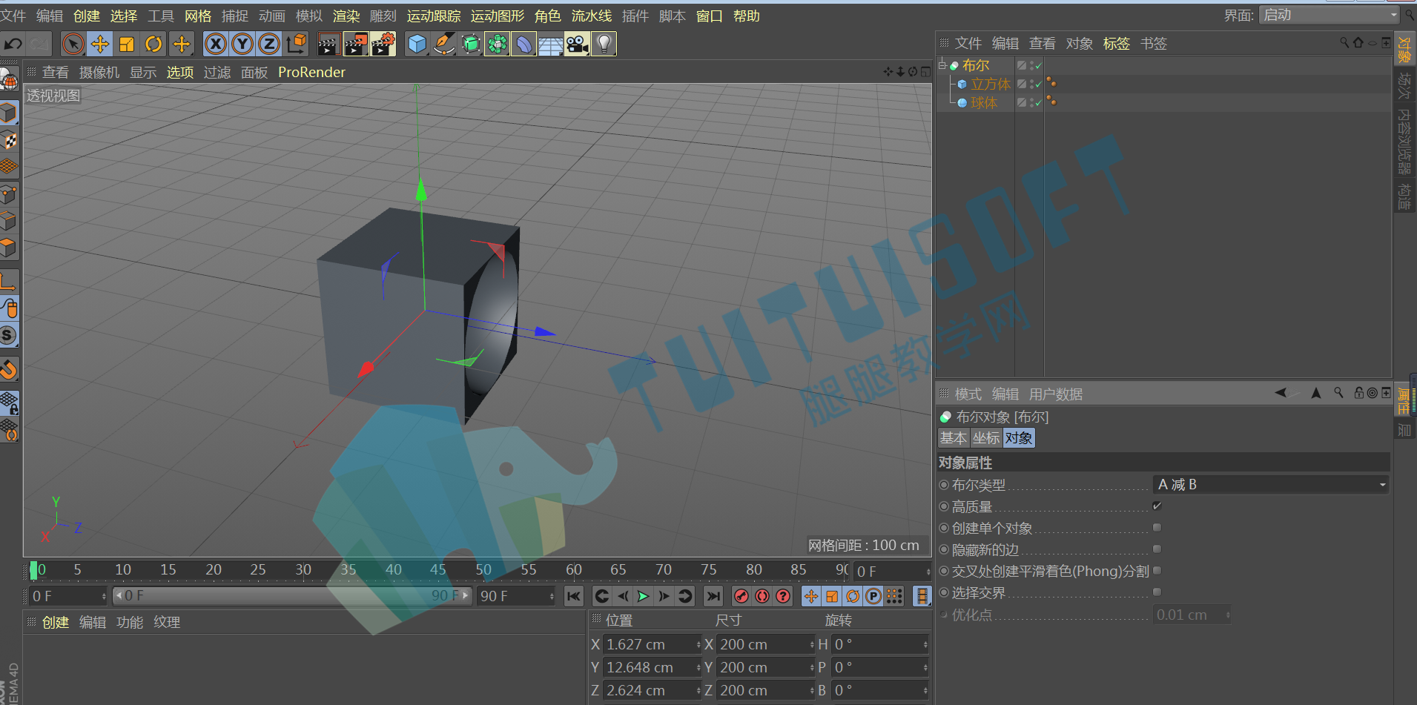Select the Move tool in top toolbar
Screen dimensions: 1417x705
tap(99, 44)
